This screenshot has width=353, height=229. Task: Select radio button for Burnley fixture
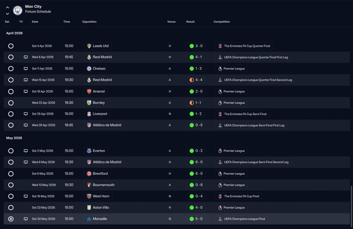tap(11, 103)
